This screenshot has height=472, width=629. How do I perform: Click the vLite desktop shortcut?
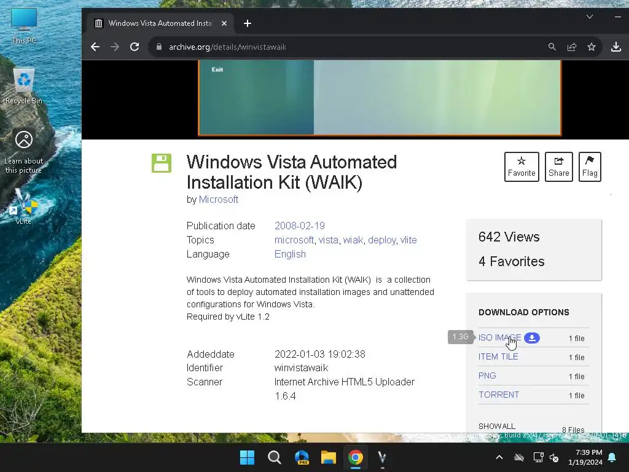coord(24,206)
